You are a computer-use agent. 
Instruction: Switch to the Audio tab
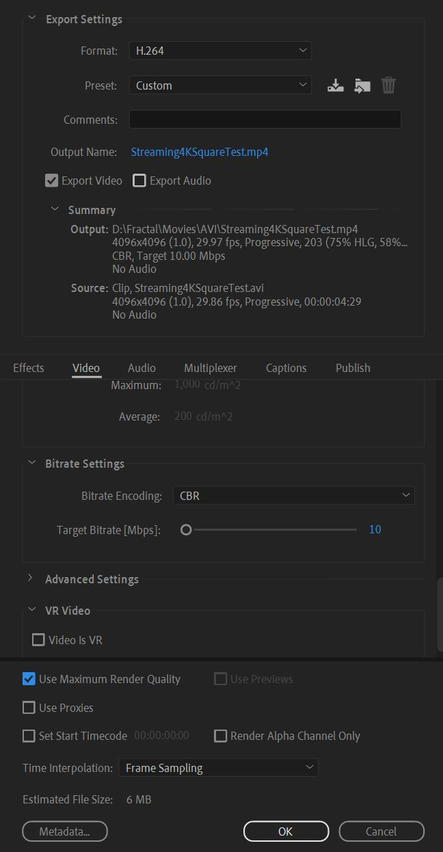click(x=142, y=367)
